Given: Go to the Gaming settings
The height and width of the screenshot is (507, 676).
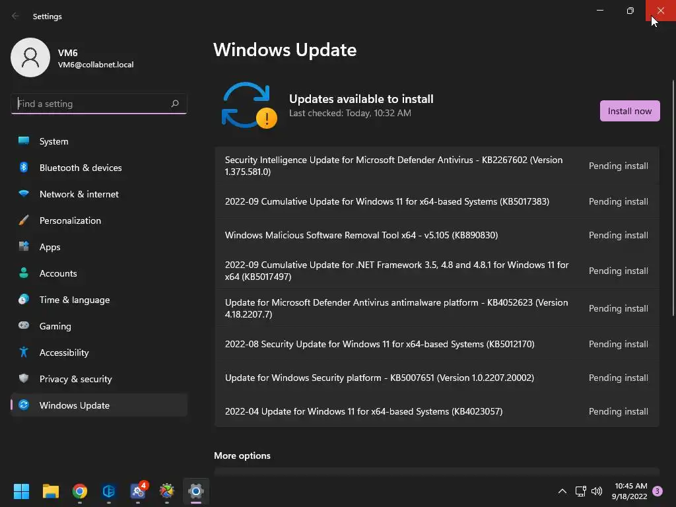Looking at the screenshot, I should coord(99,326).
